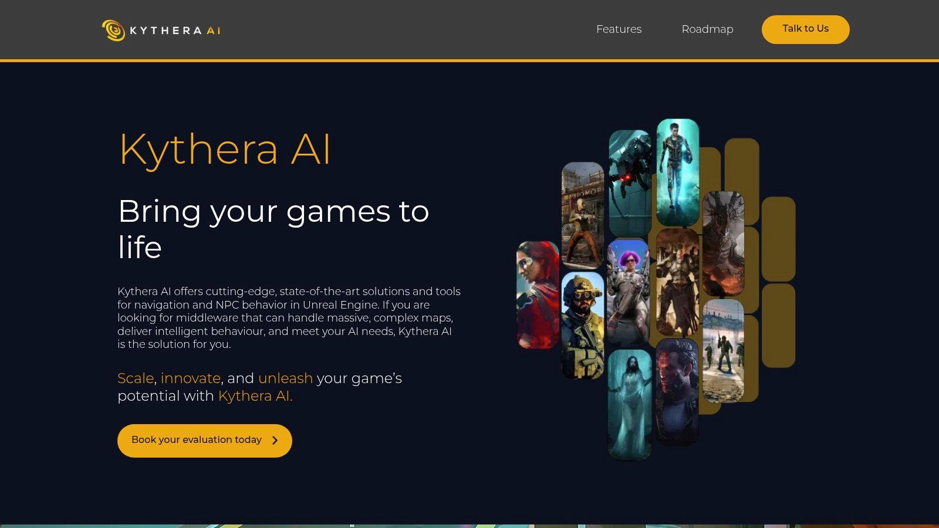The height and width of the screenshot is (528, 939).
Task: Click the highlighted word 'Scale'
Action: (136, 378)
